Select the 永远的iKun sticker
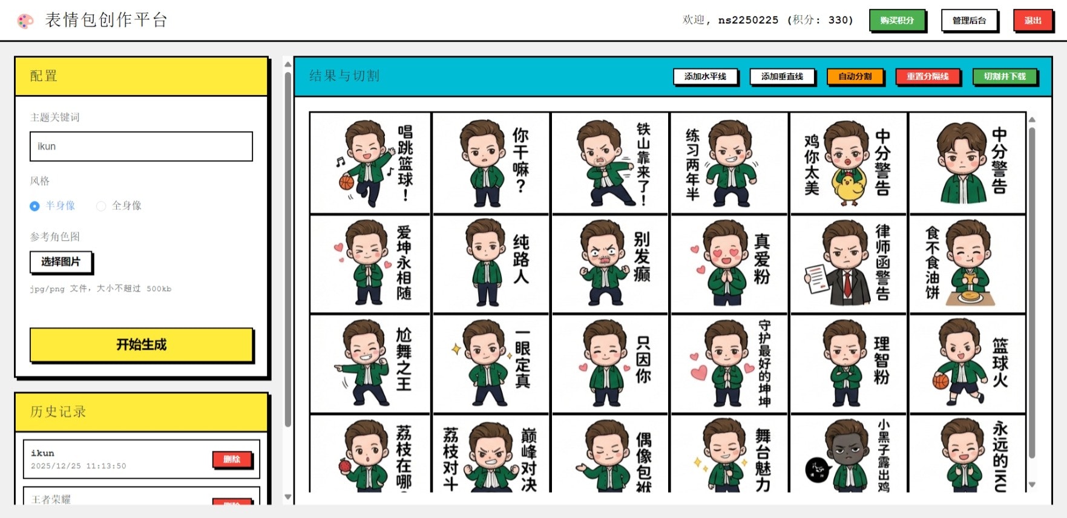The width and height of the screenshot is (1067, 518). point(967,454)
